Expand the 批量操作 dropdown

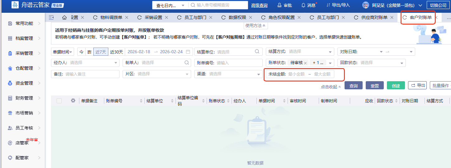point(440,86)
